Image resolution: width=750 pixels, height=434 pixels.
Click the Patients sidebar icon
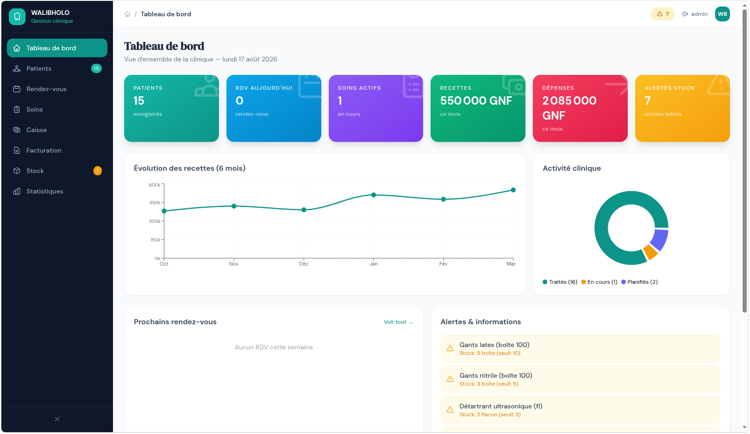(17, 68)
